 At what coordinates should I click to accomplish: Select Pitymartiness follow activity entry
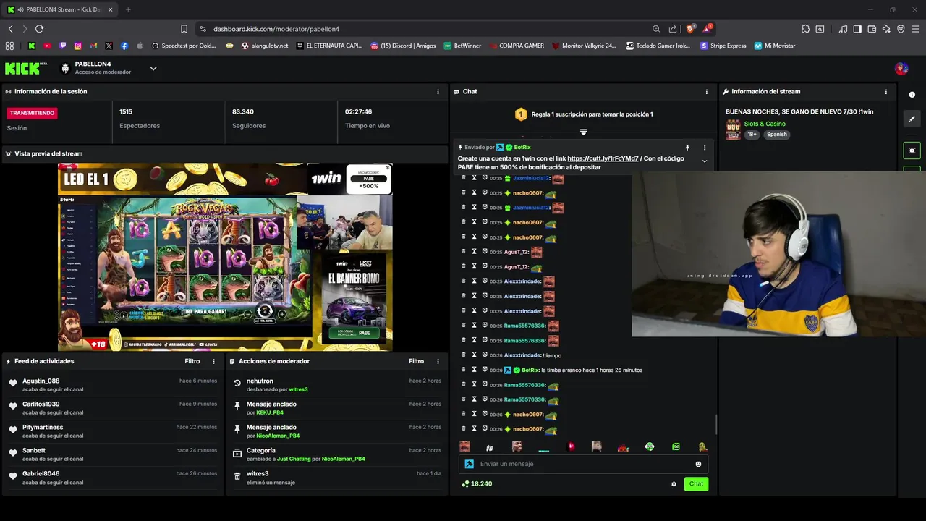[113, 431]
